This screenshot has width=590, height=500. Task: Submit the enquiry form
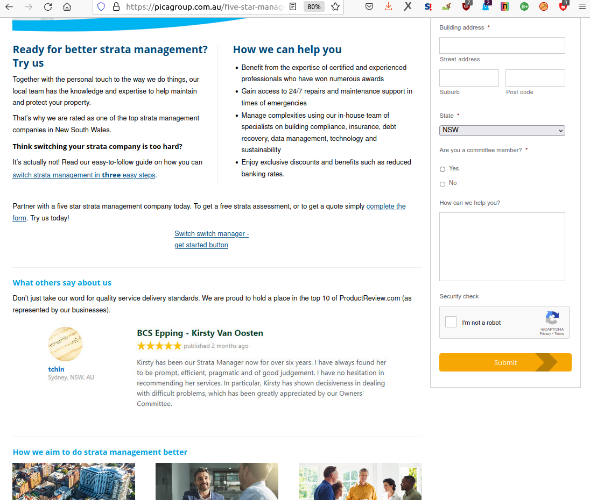[x=505, y=362]
